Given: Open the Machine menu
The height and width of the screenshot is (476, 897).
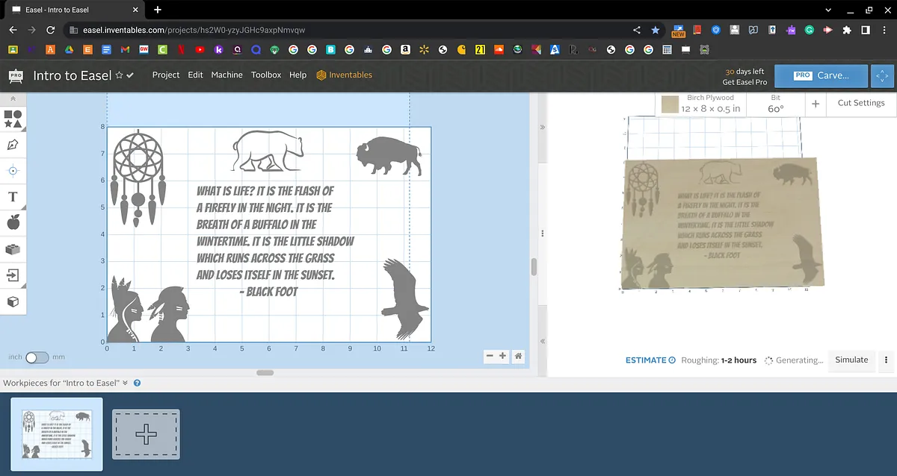Looking at the screenshot, I should 226,75.
